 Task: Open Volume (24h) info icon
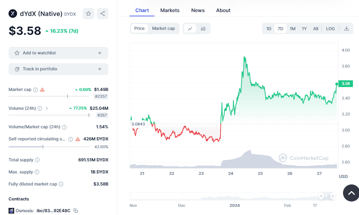[40, 108]
